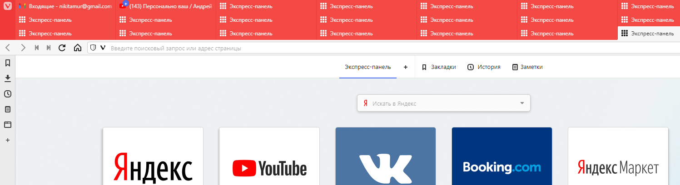Switch to the Gmail Входящие tab
Viewport: 680px width, 185px height.
pos(66,6)
